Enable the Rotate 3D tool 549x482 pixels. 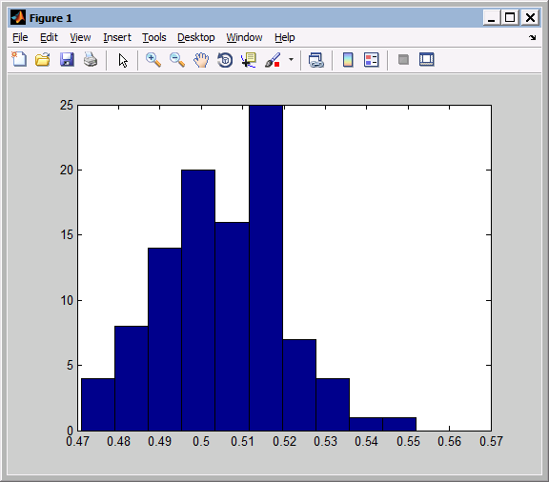click(x=225, y=60)
